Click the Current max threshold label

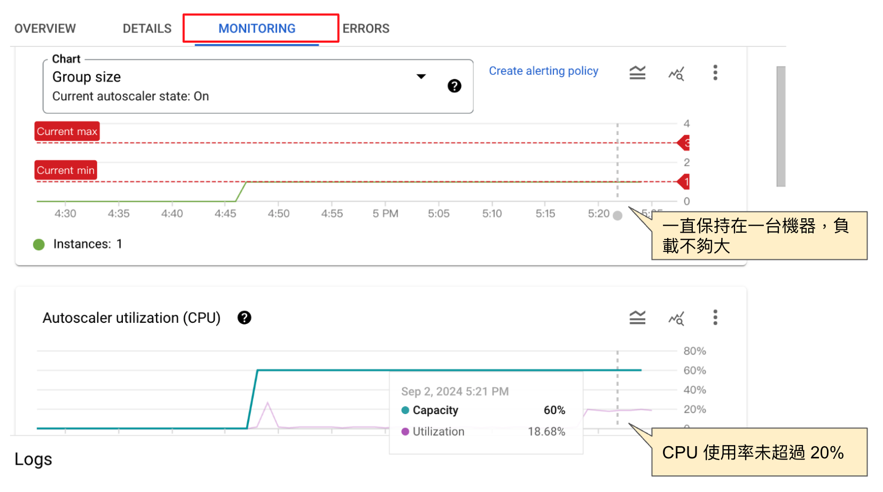coord(67,131)
